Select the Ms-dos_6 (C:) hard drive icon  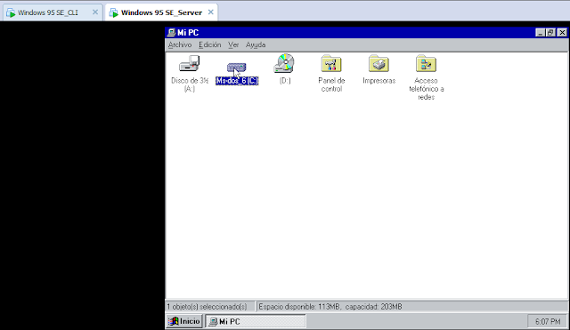[x=237, y=68]
